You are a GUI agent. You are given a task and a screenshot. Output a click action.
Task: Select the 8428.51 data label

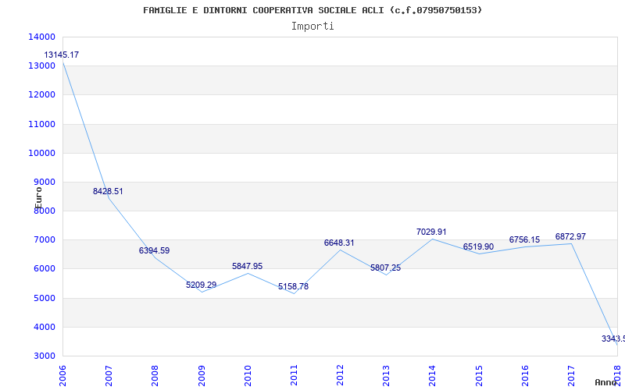pyautogui.click(x=108, y=191)
